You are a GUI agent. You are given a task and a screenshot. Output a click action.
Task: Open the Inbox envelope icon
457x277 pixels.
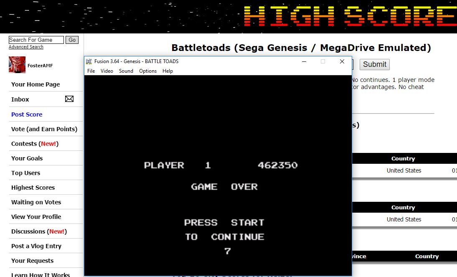coord(69,99)
